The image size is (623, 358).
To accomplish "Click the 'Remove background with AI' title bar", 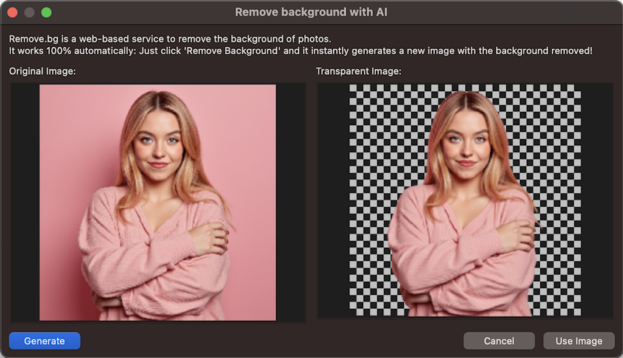I will click(311, 12).
